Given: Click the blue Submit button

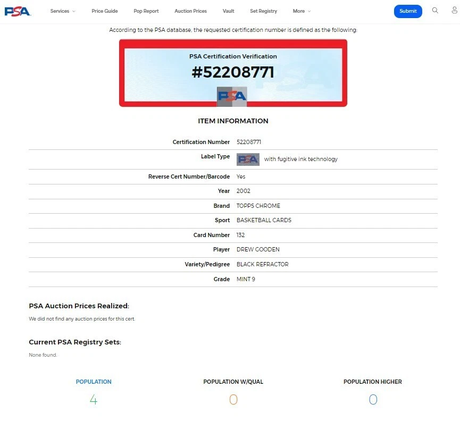Looking at the screenshot, I should pos(408,11).
